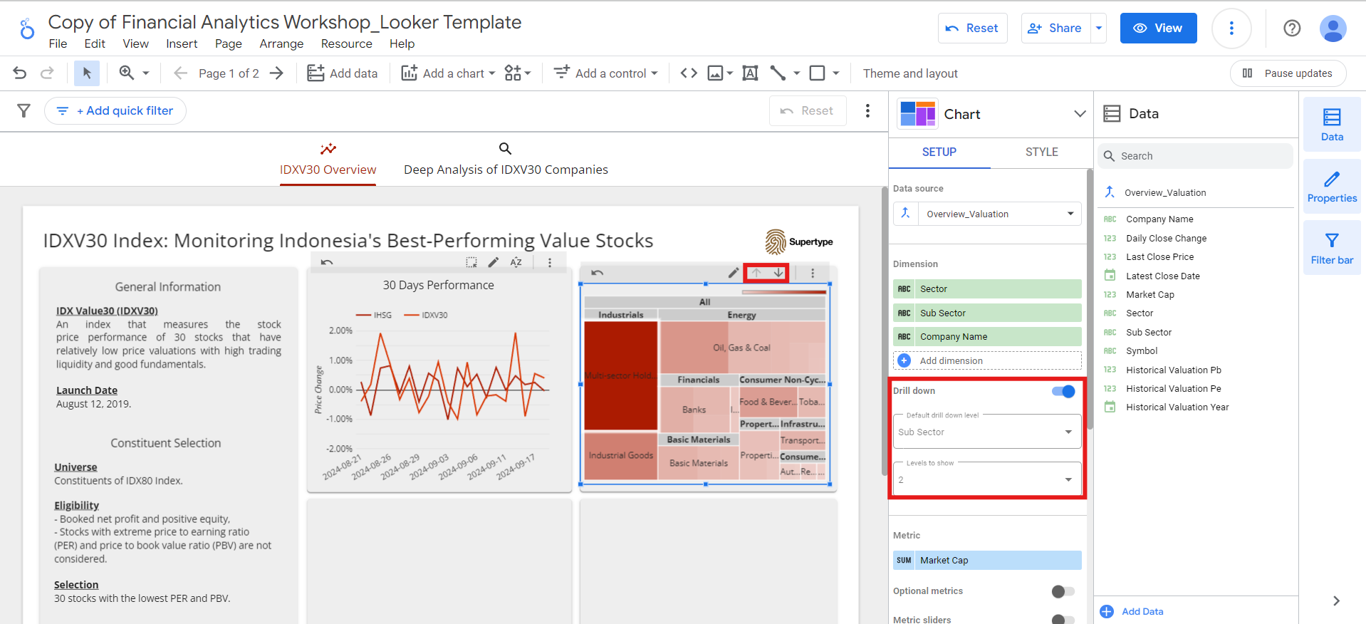The image size is (1366, 624).
Task: Open the shape tool dropdown arrow
Action: point(836,73)
